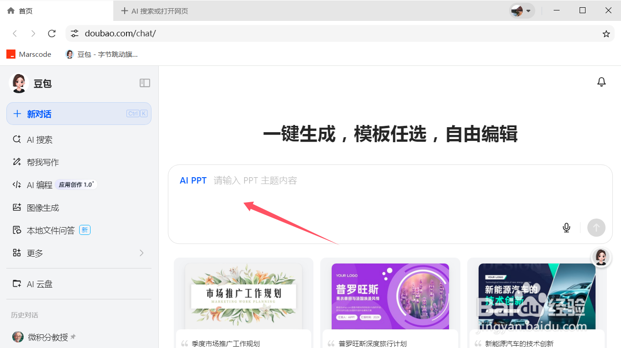Collapse the sidebar with the panel icon

[x=145, y=83]
